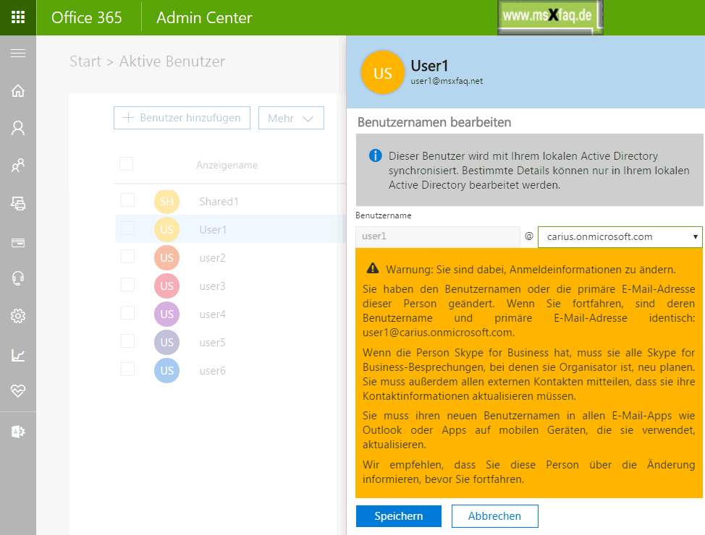The image size is (705, 535).
Task: Check the box for user3
Action: pos(127,284)
